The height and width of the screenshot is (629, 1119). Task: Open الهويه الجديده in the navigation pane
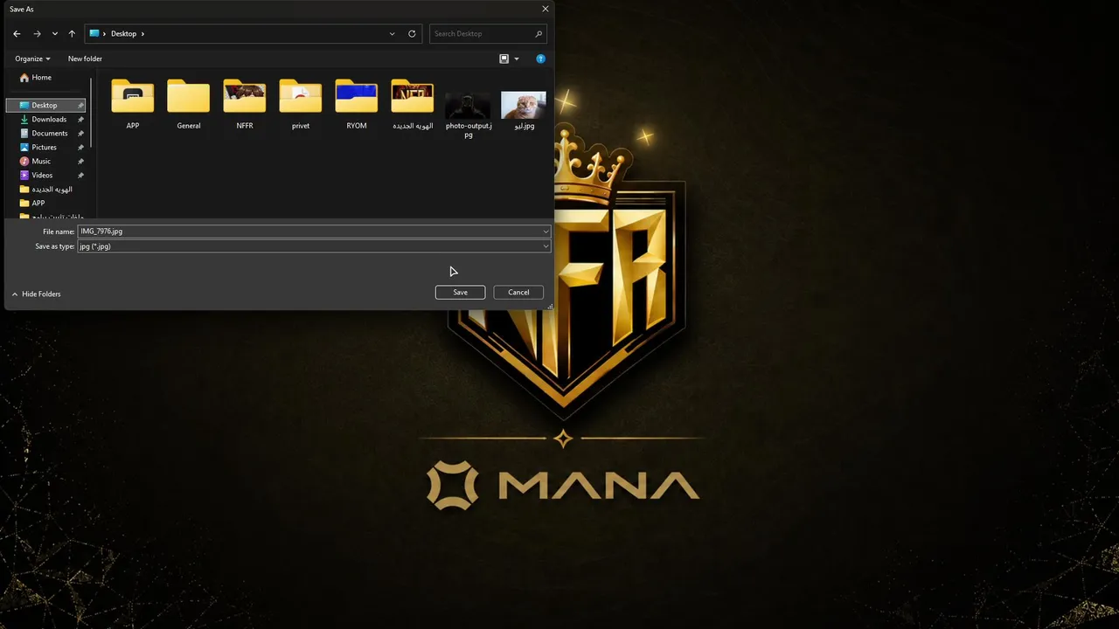pos(52,190)
